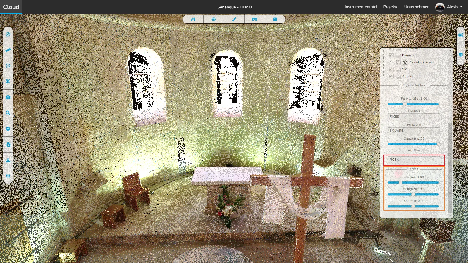Open Instrumententafel in the top navigation
Image resolution: width=468 pixels, height=263 pixels.
click(361, 7)
